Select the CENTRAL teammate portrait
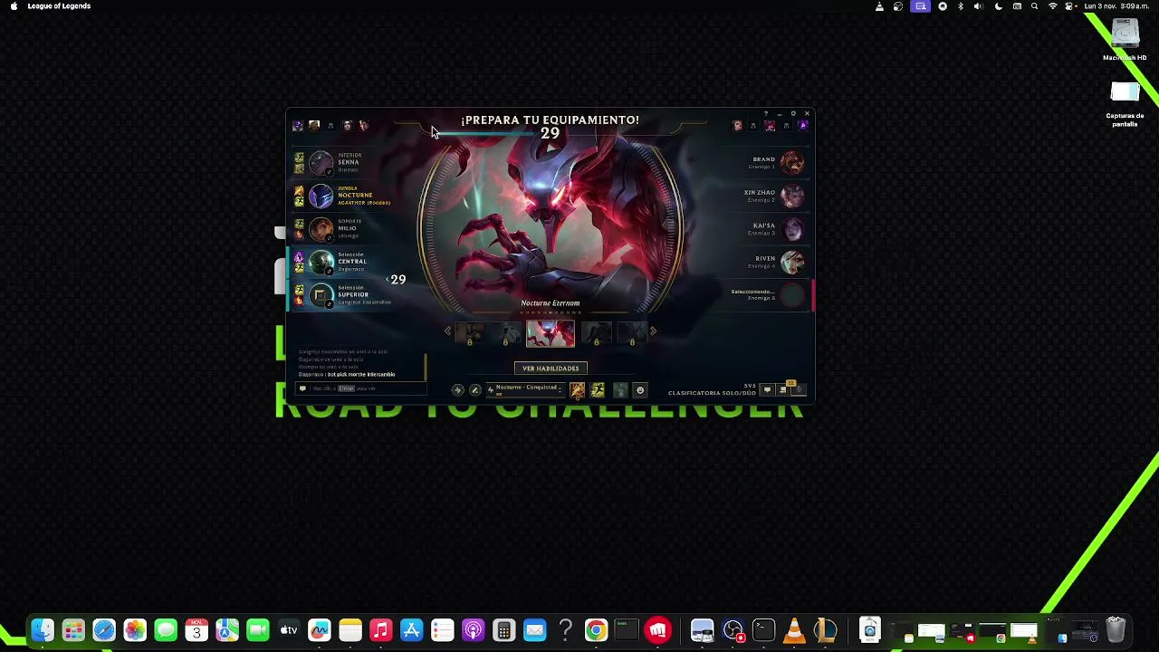The height and width of the screenshot is (652, 1159). coord(321,262)
